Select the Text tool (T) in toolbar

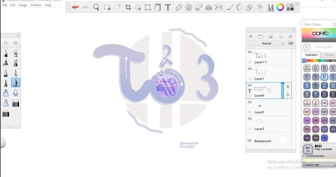[168, 7]
